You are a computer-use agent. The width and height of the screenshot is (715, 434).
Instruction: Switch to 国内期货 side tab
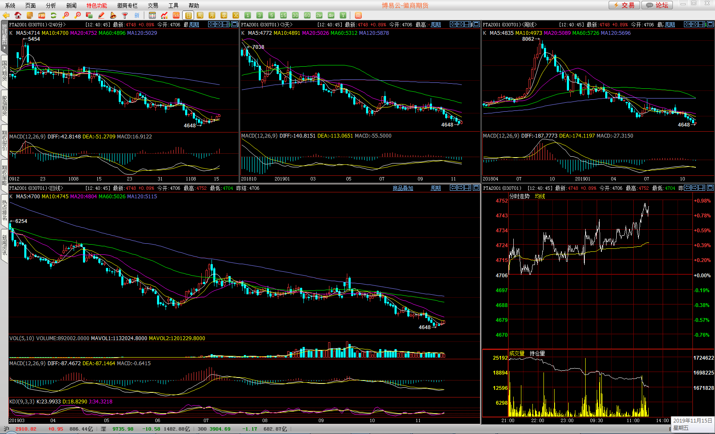4,70
